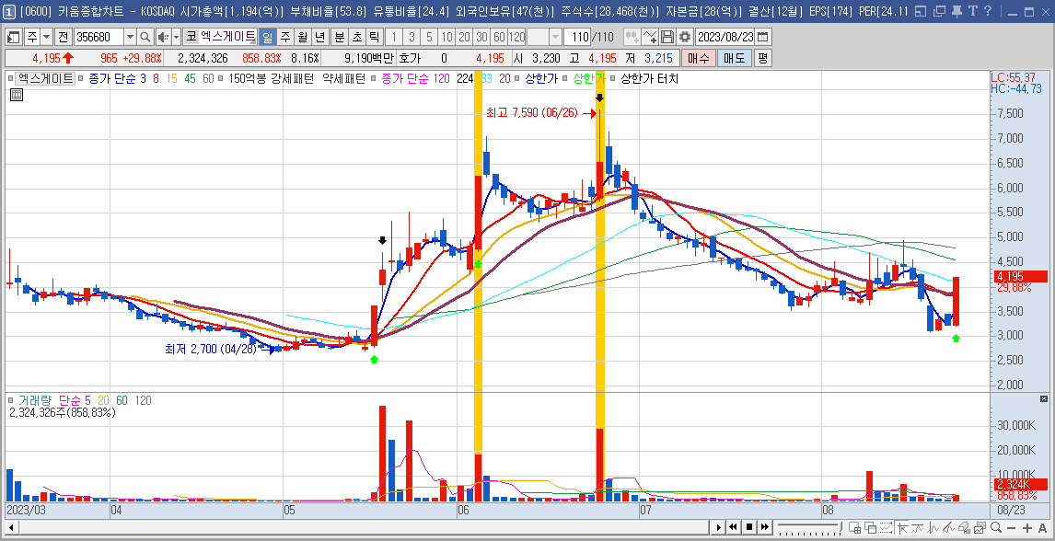Open the calendar date picker icon

coord(763,36)
